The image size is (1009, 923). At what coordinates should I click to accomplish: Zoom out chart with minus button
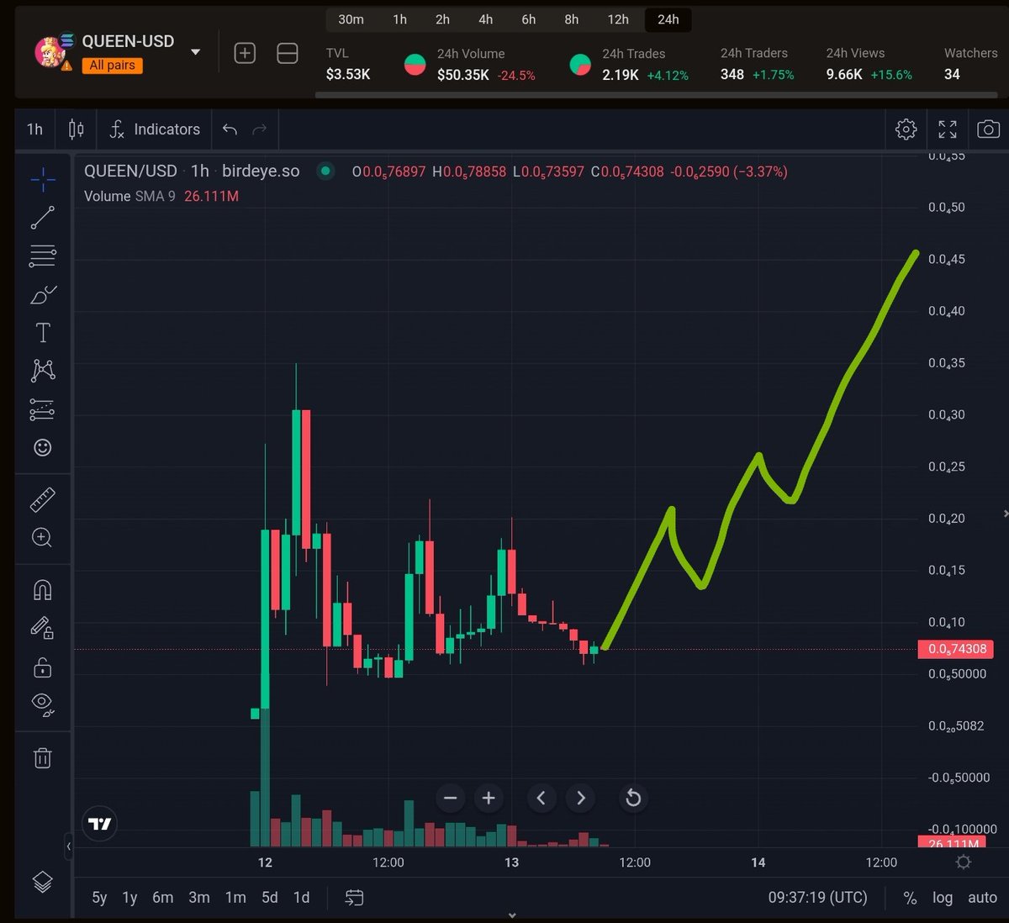coord(450,798)
